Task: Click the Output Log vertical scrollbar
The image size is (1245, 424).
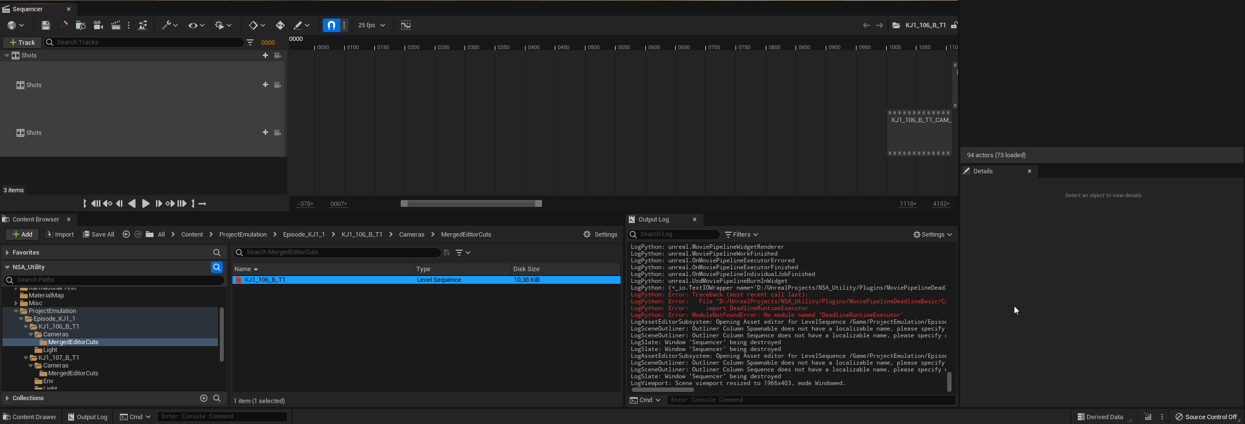Action: [949, 382]
